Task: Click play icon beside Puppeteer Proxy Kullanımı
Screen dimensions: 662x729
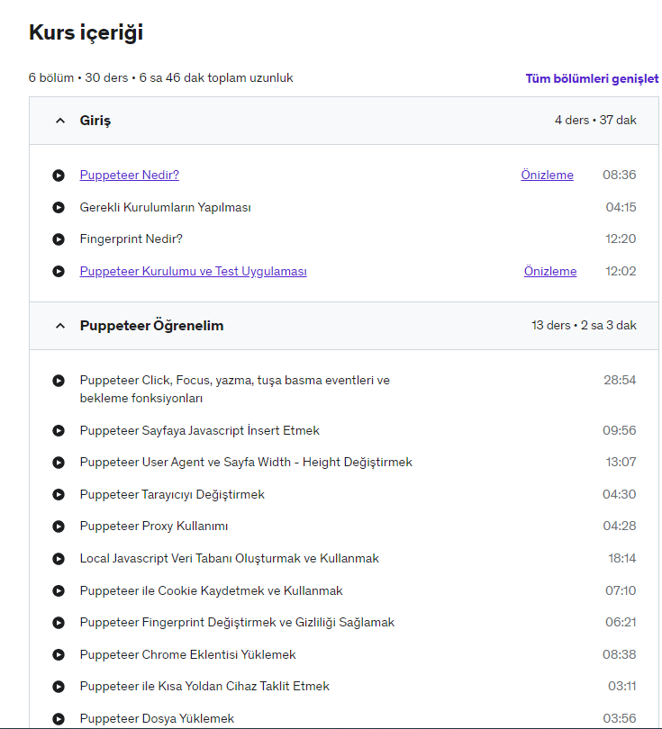Action: pyautogui.click(x=59, y=526)
